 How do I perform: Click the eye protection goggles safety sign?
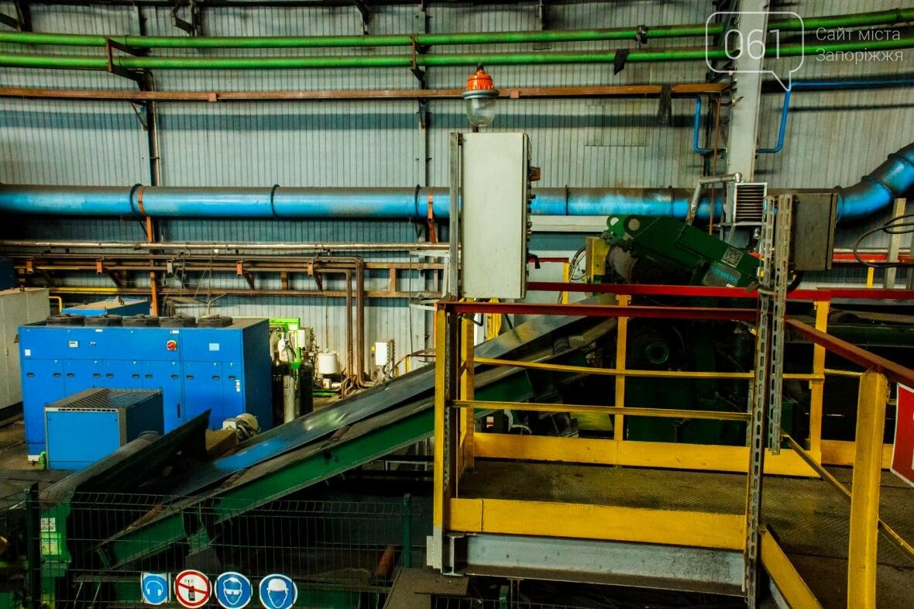[x=233, y=590]
